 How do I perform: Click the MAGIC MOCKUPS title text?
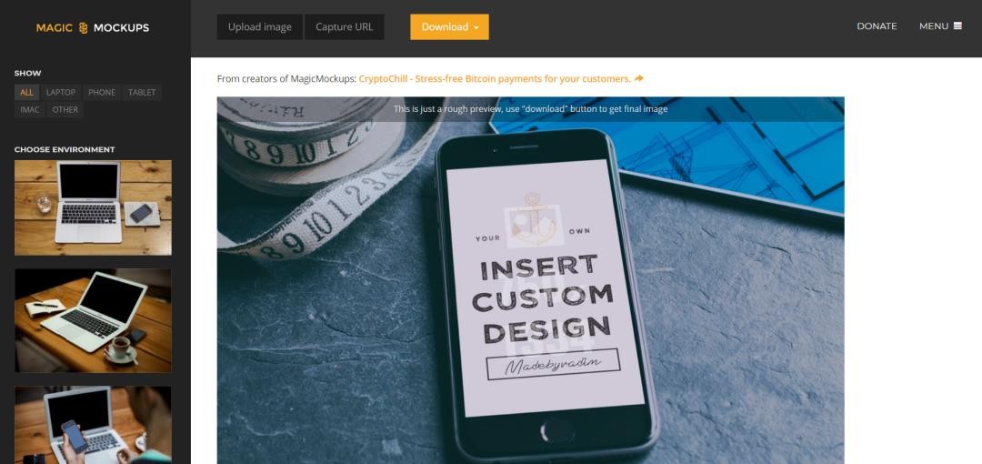pyautogui.click(x=93, y=27)
